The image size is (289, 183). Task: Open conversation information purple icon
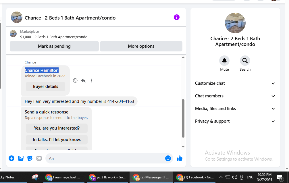click(177, 17)
